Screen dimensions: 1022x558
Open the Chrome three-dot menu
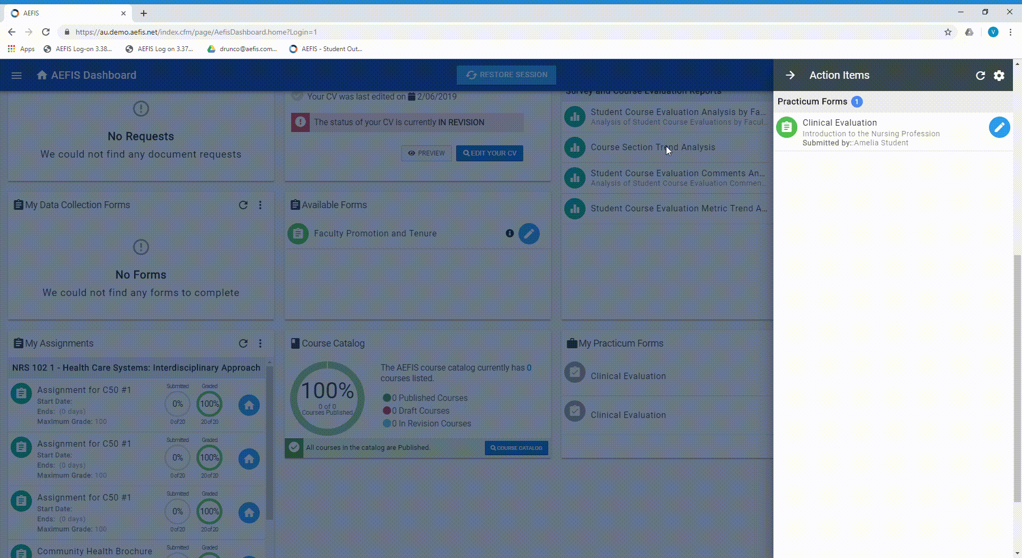pyautogui.click(x=1010, y=32)
